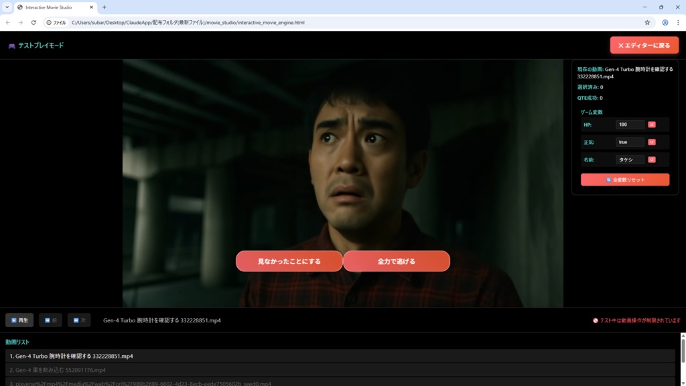The height and width of the screenshot is (386, 686).
Task: Edit the HP value field showing 100
Action: click(x=630, y=125)
